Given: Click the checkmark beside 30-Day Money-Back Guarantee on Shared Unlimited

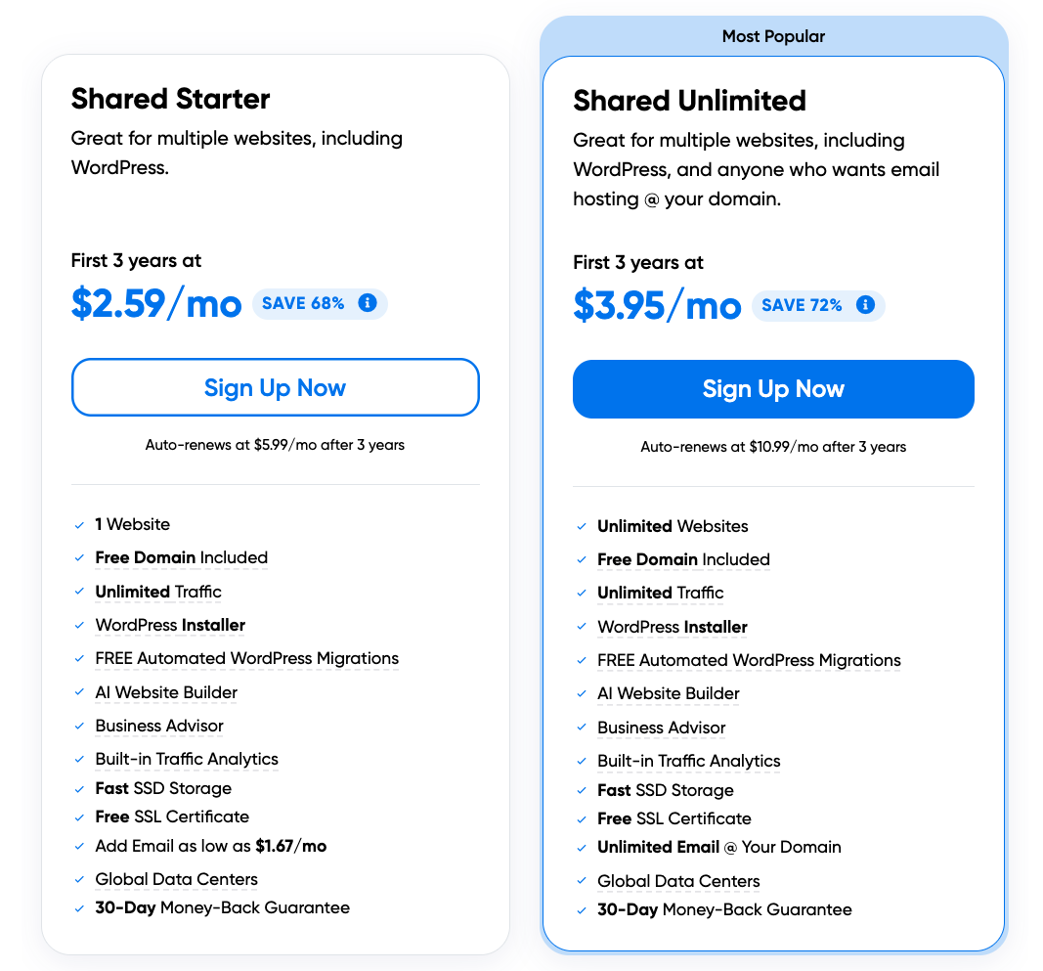Looking at the screenshot, I should (581, 909).
